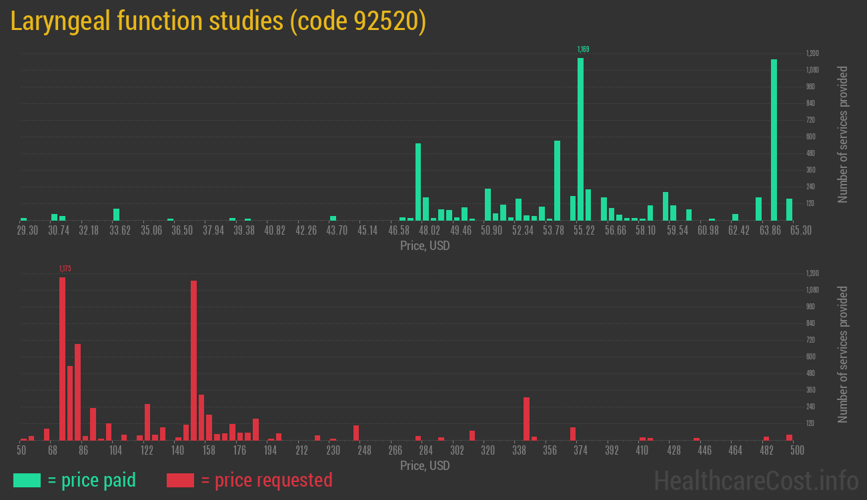Screen dimensions: 867x500
Task: Click the "price requested" legend text
Action: pyautogui.click(x=266, y=480)
